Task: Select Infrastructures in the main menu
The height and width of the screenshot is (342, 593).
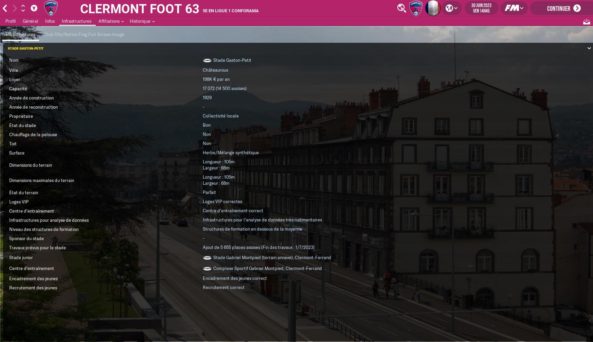Action: pyautogui.click(x=76, y=21)
